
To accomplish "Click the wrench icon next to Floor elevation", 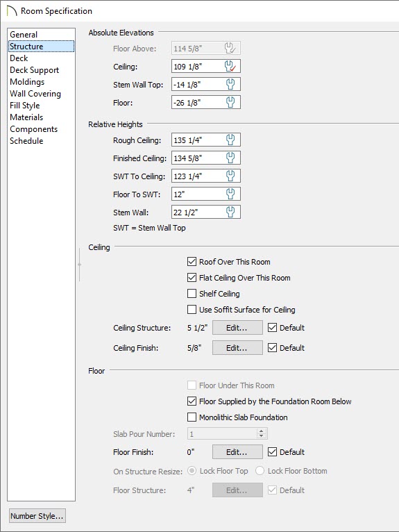I will click(x=230, y=102).
